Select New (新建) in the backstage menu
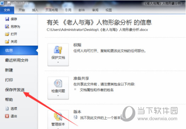 coord(9,70)
